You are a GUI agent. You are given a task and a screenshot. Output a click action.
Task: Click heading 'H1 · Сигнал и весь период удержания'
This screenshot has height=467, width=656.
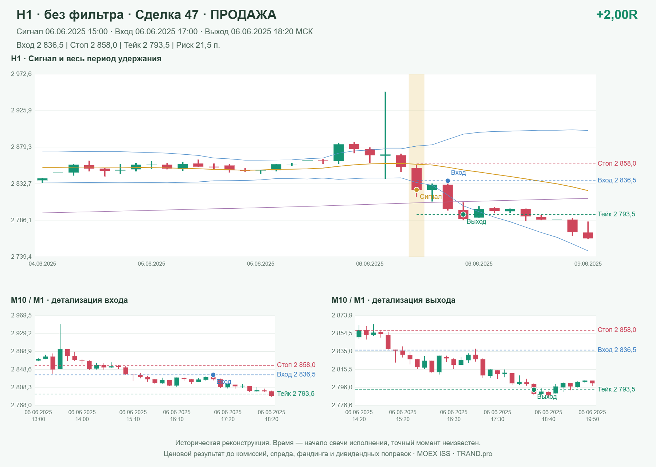(x=86, y=59)
